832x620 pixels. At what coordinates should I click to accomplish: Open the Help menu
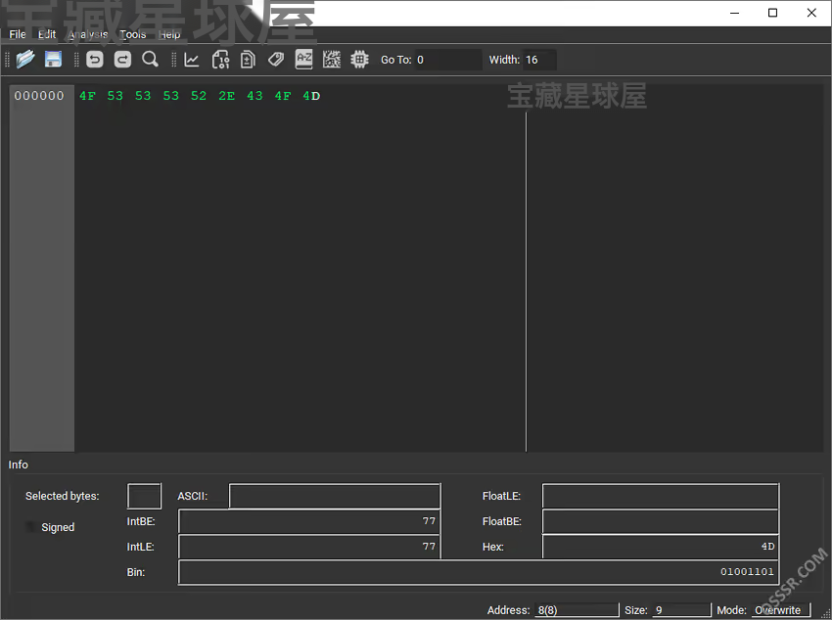pos(169,34)
